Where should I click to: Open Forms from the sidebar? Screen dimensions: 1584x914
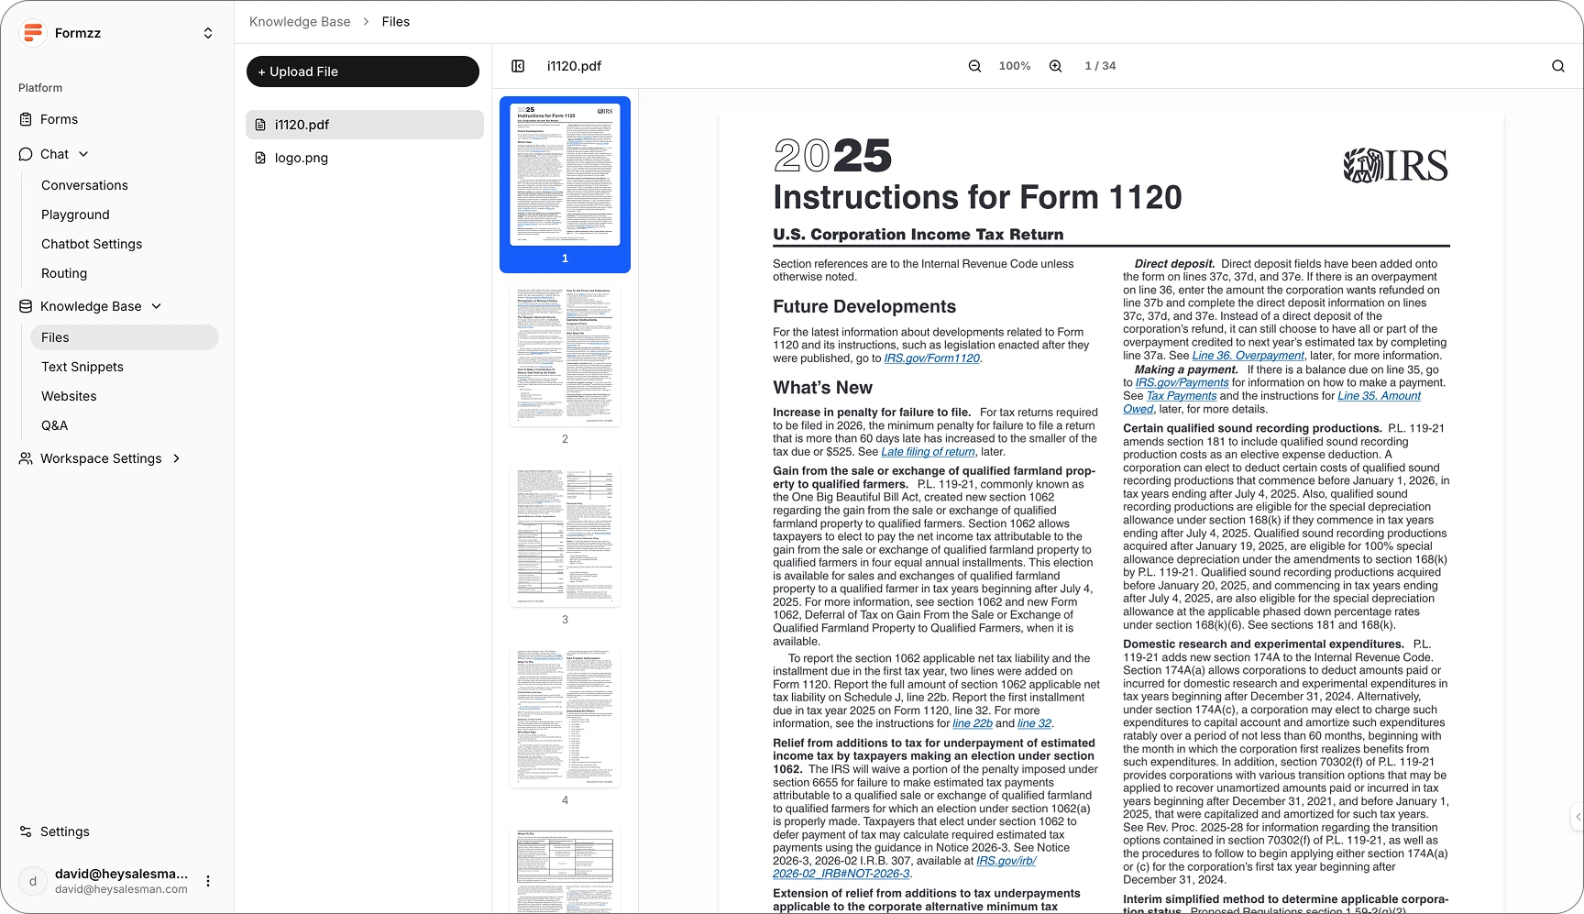pyautogui.click(x=59, y=119)
